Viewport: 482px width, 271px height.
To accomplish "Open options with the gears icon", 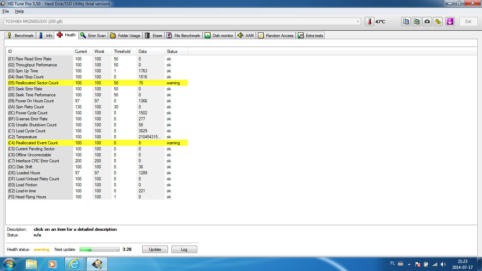I will pos(438,22).
